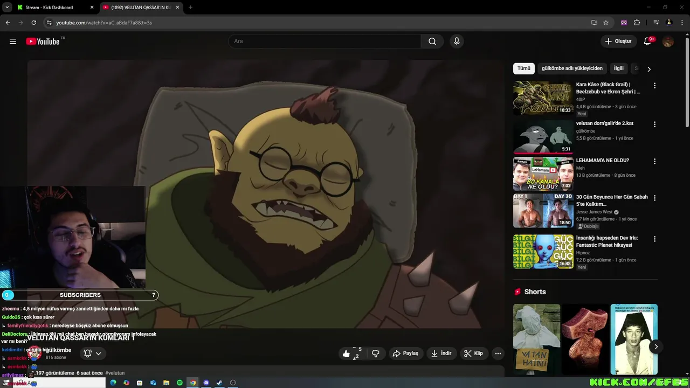Open Chrome three-dot menu
Viewport: 690px width, 388px height.
681,23
